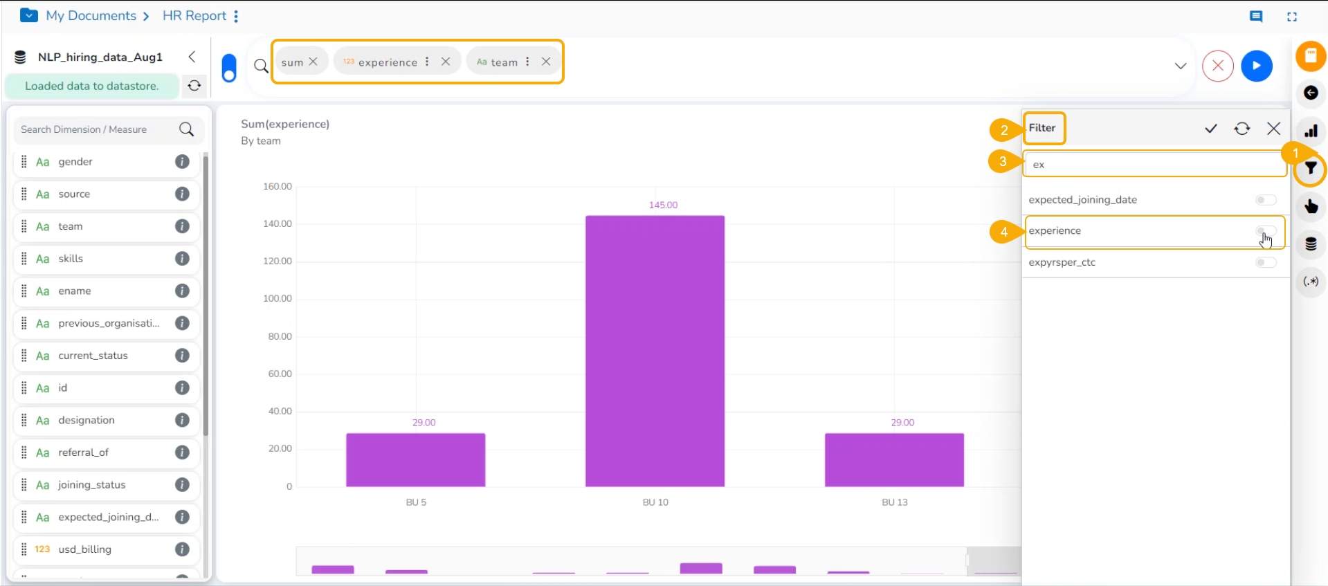1328x586 pixels.
Task: Click the BU 10 bar in the chart
Action: [655, 351]
